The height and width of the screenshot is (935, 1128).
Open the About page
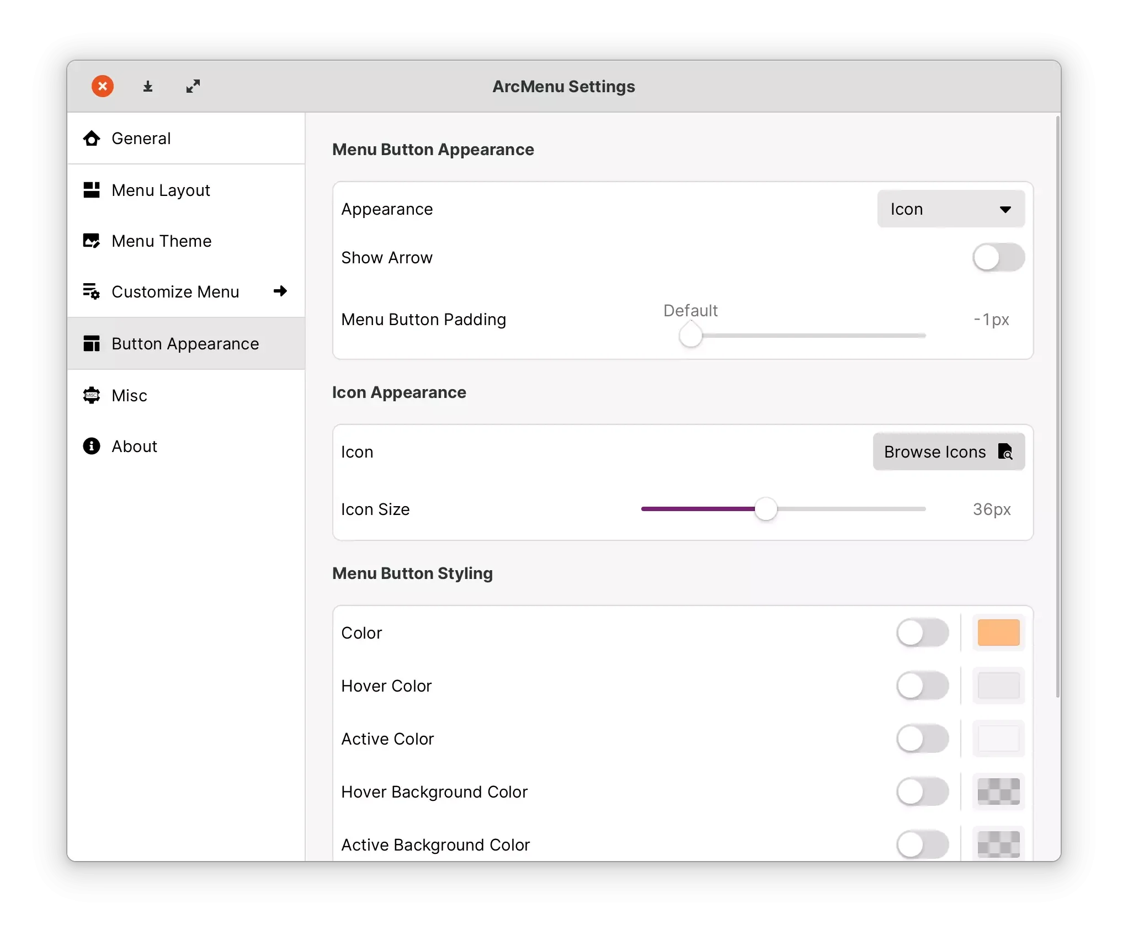186,446
